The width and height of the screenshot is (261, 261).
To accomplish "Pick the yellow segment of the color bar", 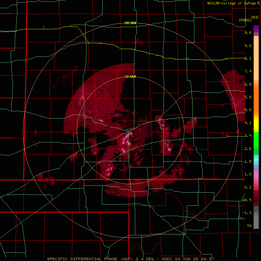I will coord(256,124).
